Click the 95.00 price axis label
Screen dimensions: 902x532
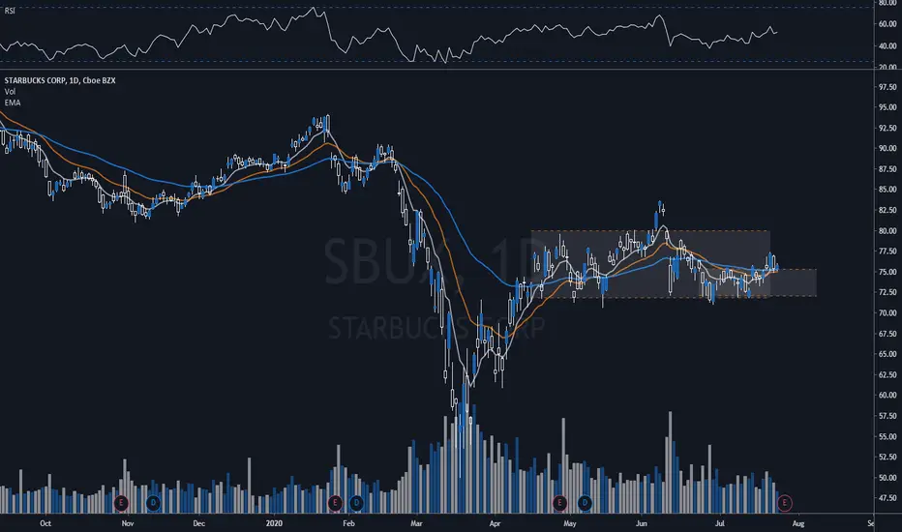click(887, 107)
